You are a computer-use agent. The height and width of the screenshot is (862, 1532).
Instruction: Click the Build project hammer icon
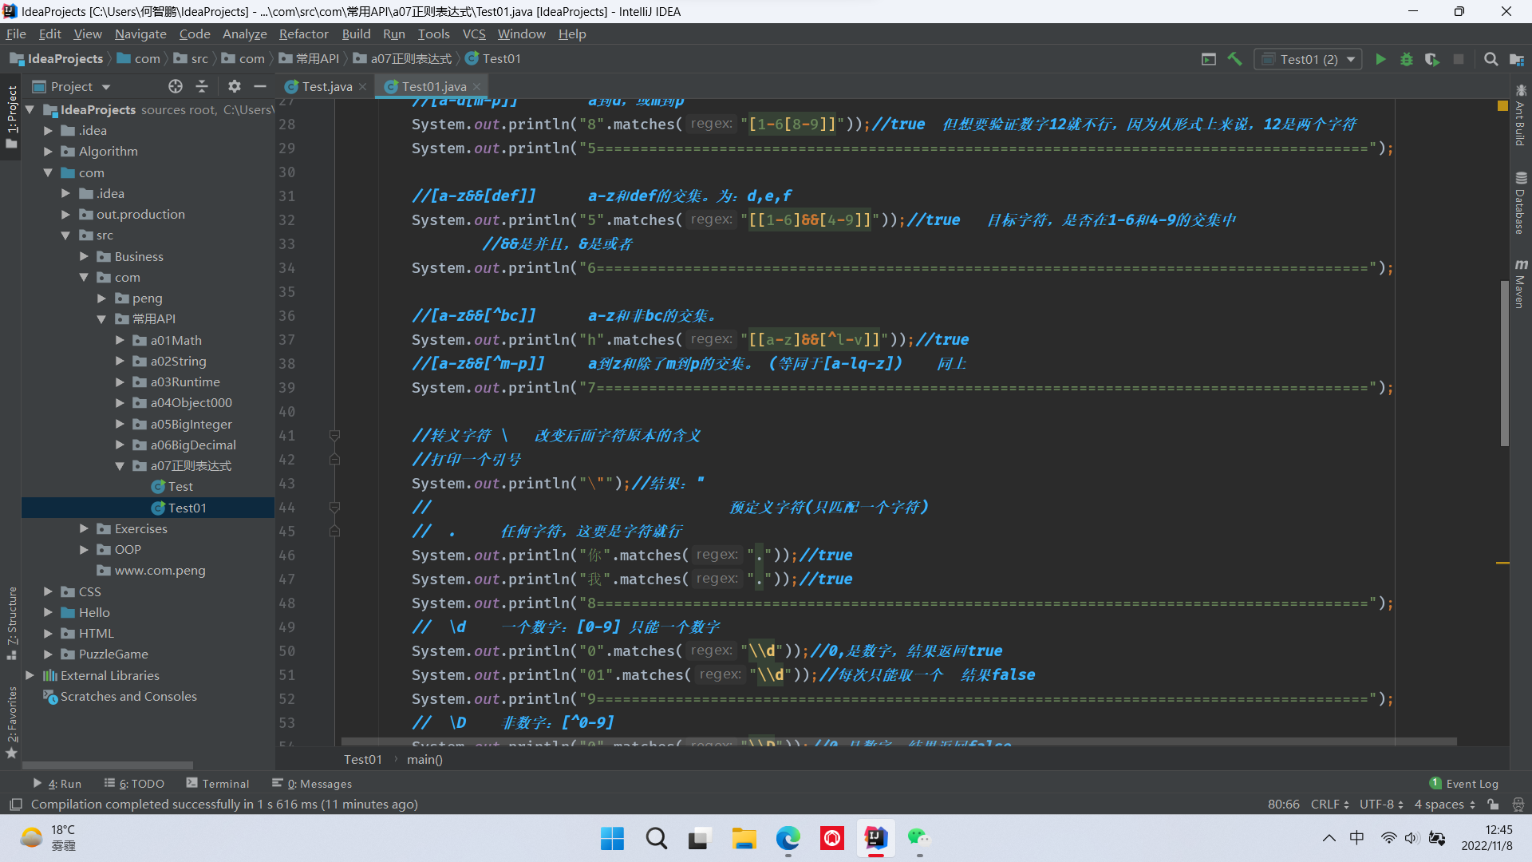(x=1234, y=59)
